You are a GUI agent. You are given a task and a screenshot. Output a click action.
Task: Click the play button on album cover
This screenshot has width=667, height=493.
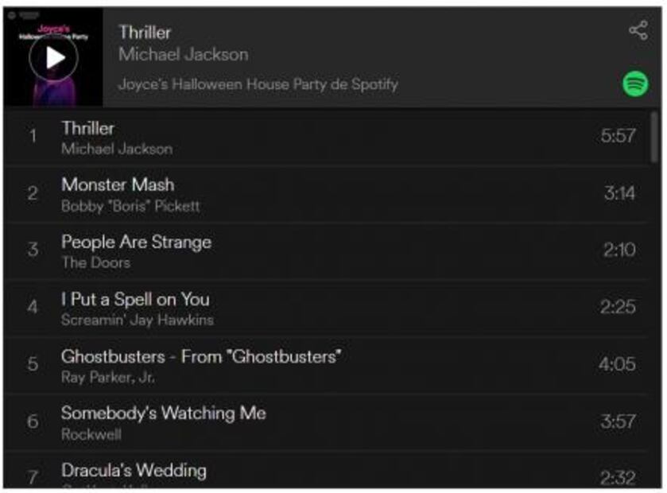(53, 57)
